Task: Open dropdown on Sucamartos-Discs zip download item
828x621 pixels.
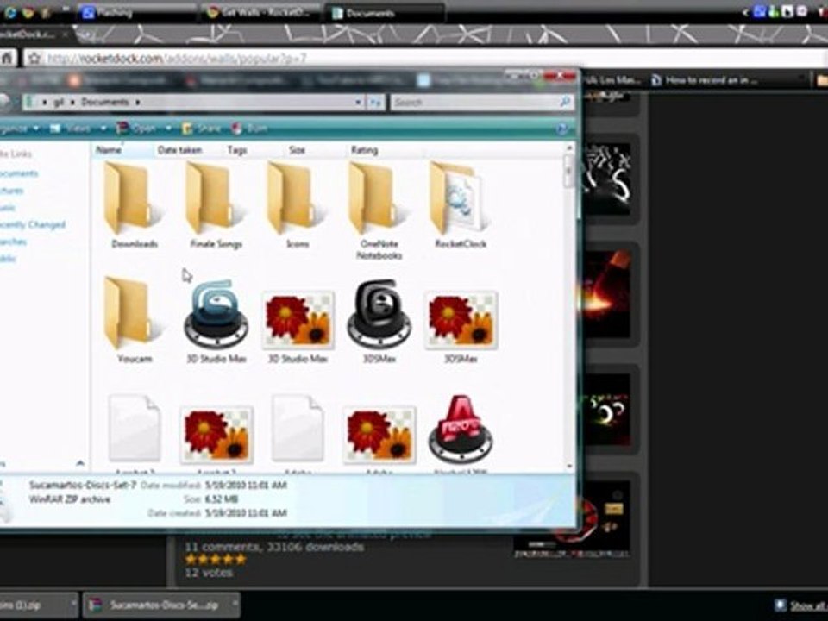Action: (x=234, y=604)
